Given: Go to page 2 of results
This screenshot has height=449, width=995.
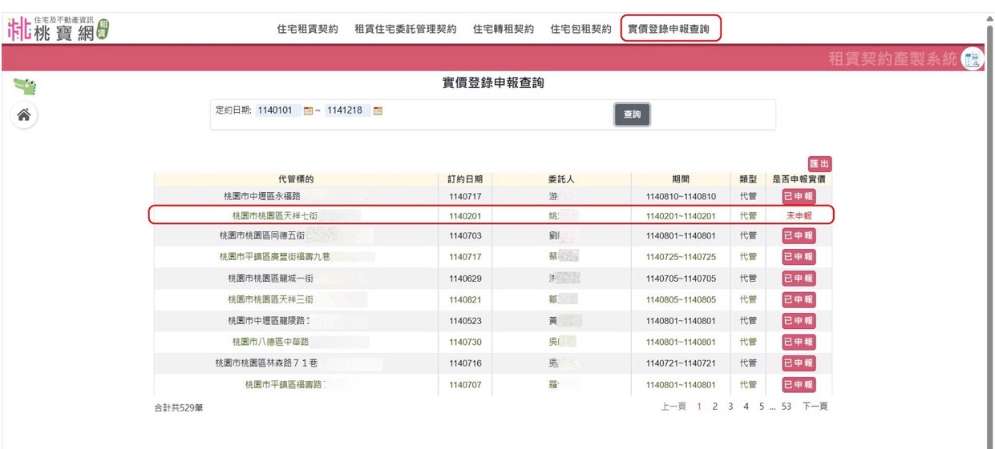Looking at the screenshot, I should (x=715, y=407).
